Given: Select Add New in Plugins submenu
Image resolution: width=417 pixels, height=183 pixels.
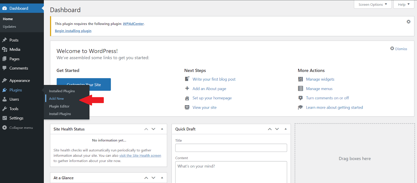Looking at the screenshot, I should point(56,99).
